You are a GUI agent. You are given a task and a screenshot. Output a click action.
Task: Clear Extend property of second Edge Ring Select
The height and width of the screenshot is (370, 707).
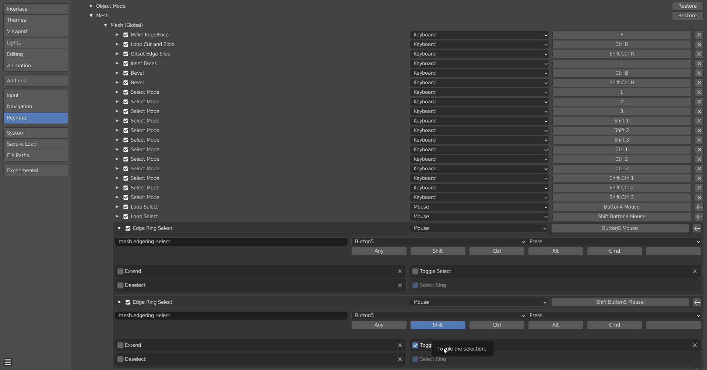pyautogui.click(x=400, y=345)
